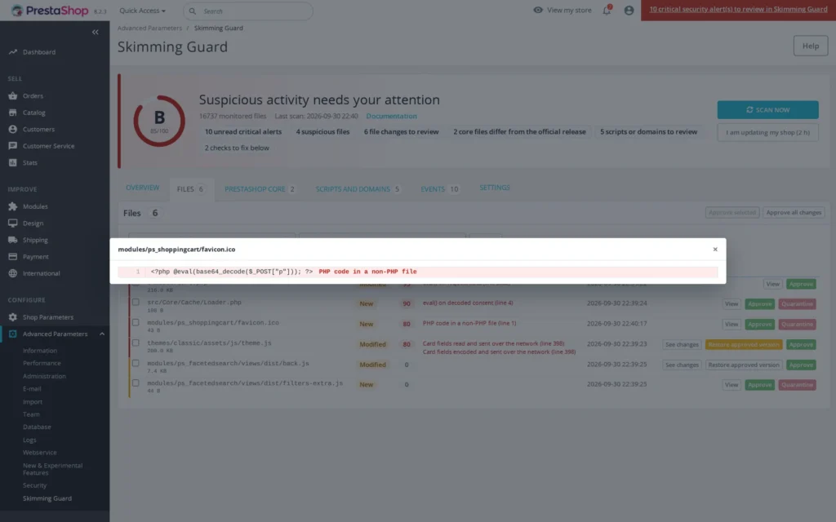The image size is (836, 522).
Task: Open Skimming Guard sidebar submenu item
Action: pos(47,498)
